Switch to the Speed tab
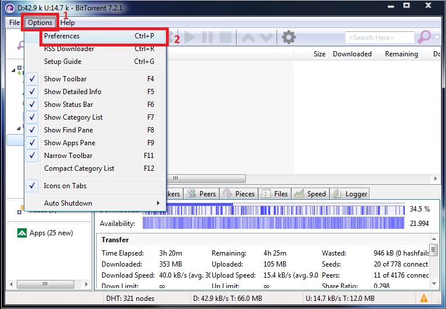Viewport: 446px width, 309px height. click(x=311, y=194)
